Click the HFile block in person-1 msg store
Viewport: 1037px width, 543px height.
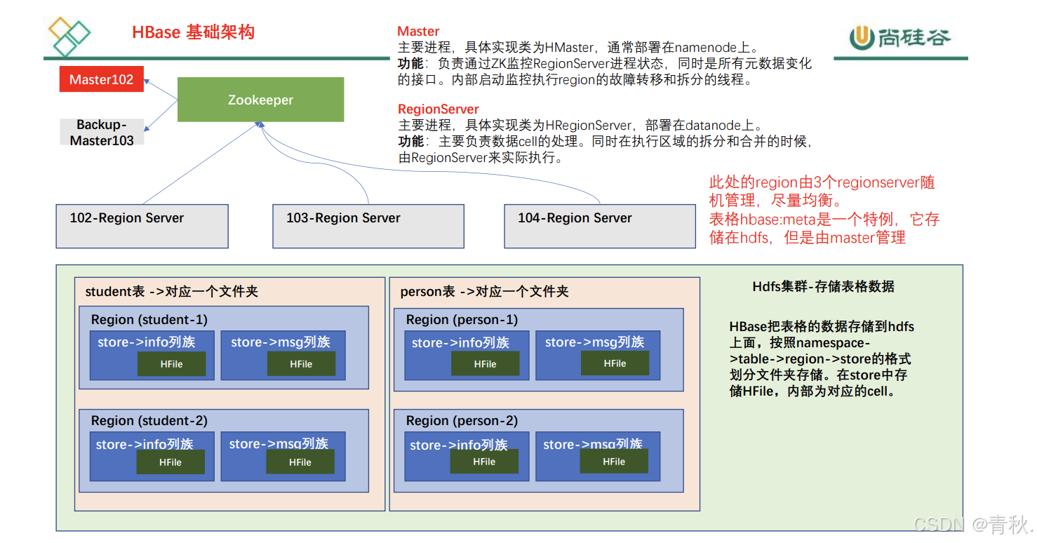click(615, 363)
